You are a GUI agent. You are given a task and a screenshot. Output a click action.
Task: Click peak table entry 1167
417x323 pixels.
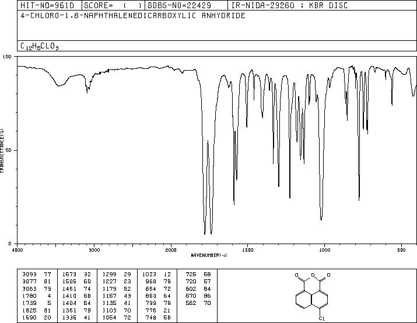pyautogui.click(x=109, y=296)
